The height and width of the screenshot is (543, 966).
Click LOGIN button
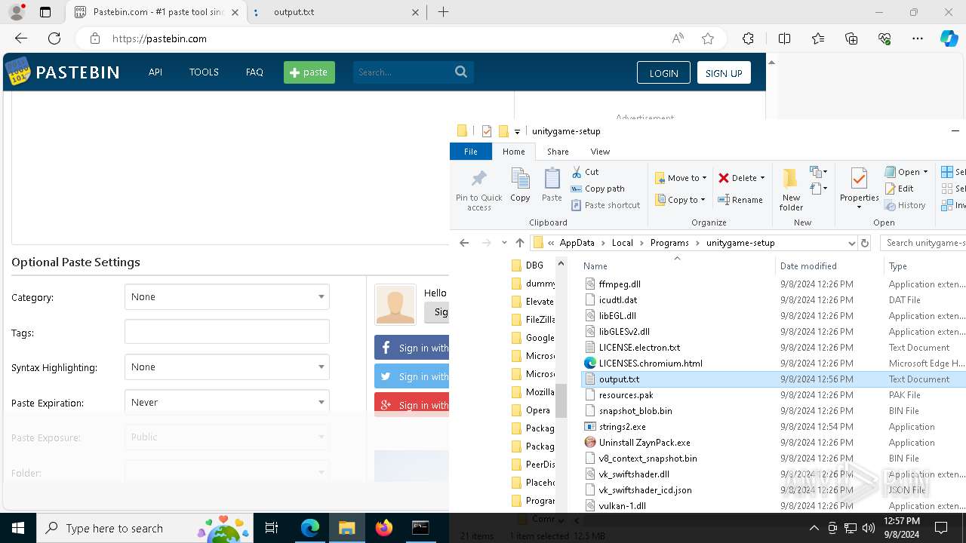coord(663,72)
